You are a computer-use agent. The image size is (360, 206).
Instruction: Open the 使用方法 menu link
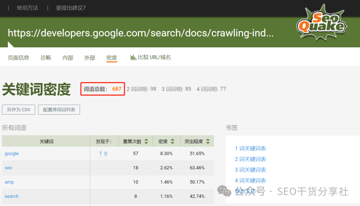[x=27, y=8]
